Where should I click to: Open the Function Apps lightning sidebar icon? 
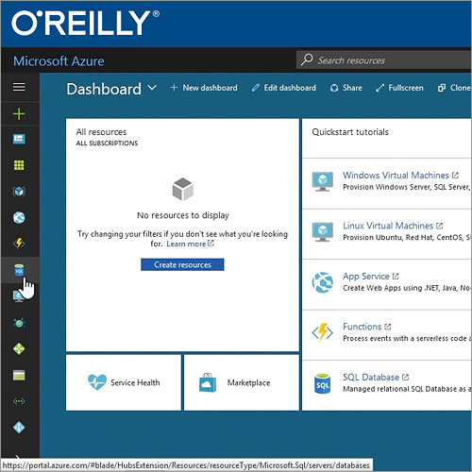click(x=19, y=244)
